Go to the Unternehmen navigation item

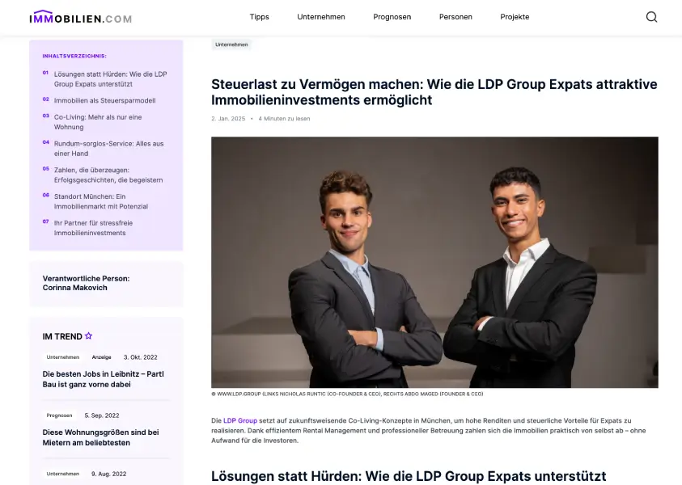click(321, 17)
